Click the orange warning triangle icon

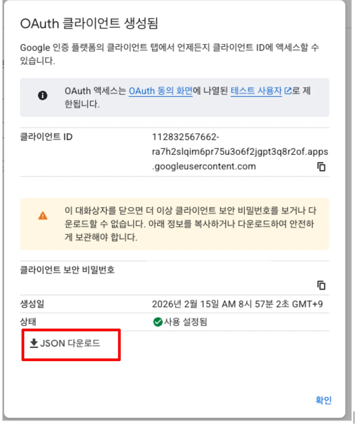click(43, 216)
